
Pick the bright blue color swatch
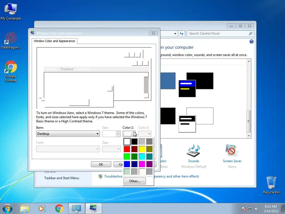(127, 164)
